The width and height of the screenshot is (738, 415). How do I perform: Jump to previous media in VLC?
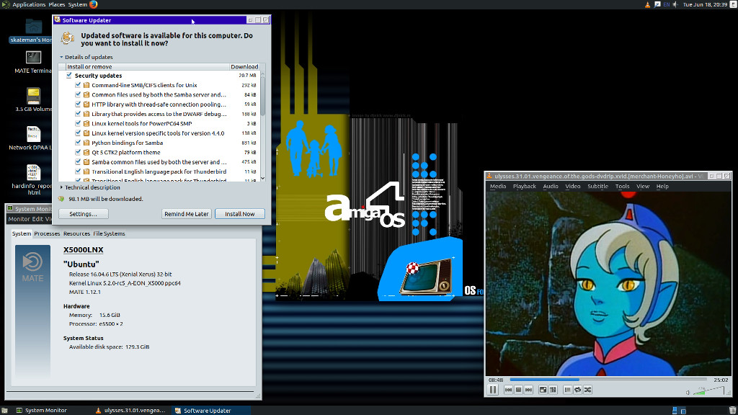point(508,390)
